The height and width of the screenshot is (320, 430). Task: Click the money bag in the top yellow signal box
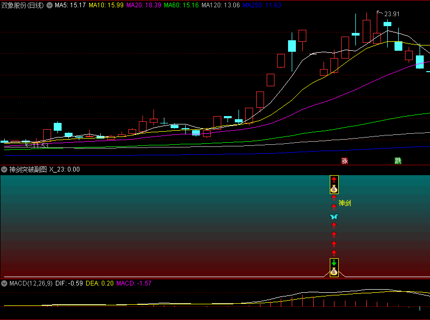point(334,189)
